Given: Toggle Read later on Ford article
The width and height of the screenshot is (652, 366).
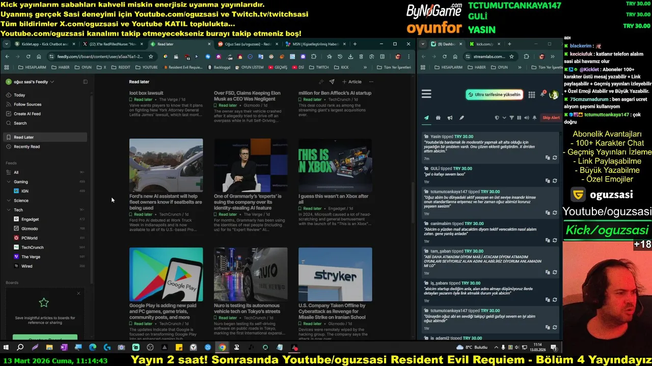Looking at the screenshot, I should tap(141, 215).
